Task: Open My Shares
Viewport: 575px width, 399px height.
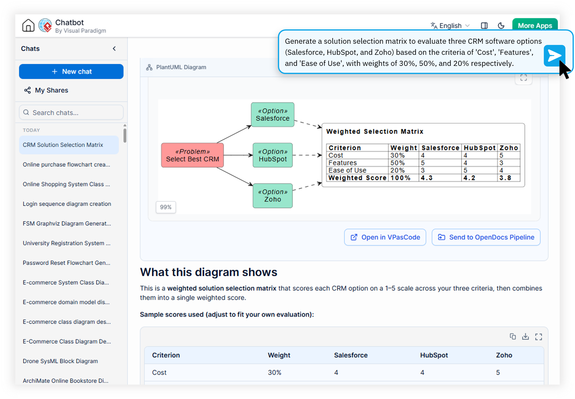Action: 46,90
